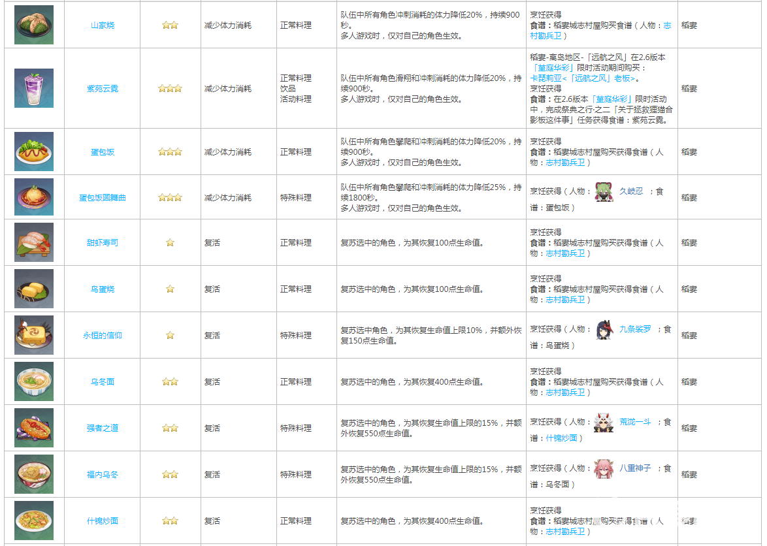Open the 蛋包饭圆舞曲 dish link
The width and height of the screenshot is (767, 546).
click(x=103, y=198)
